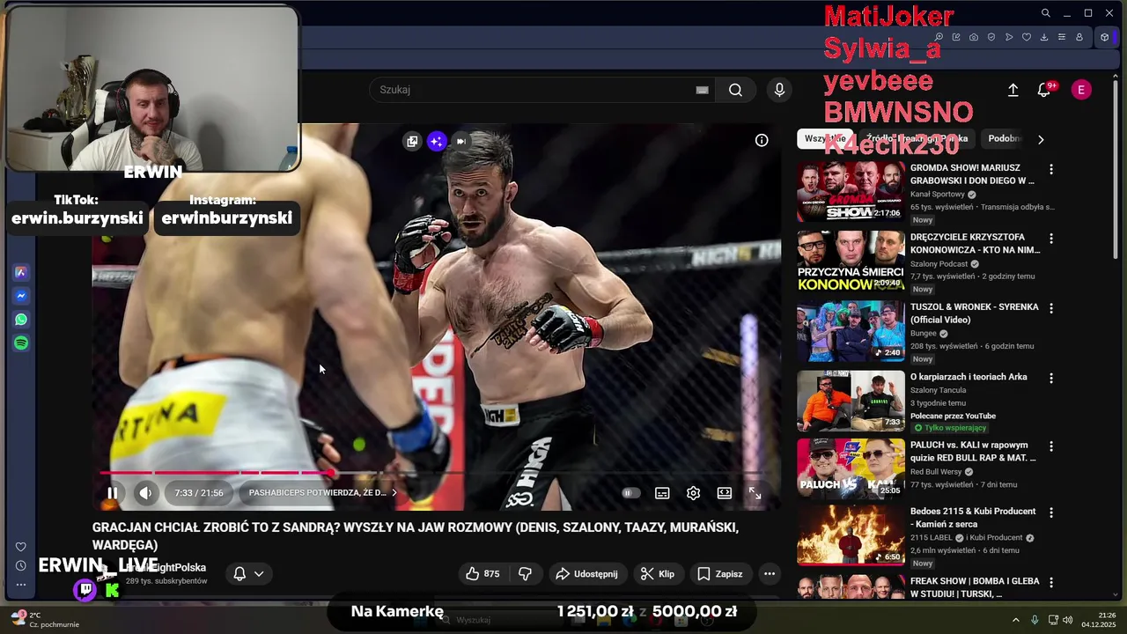1127x634 pixels.
Task: Pause the video playback
Action: (113, 493)
